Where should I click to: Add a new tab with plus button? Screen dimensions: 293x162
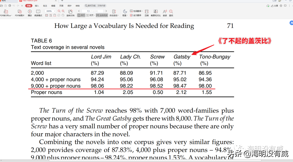coord(62,1)
